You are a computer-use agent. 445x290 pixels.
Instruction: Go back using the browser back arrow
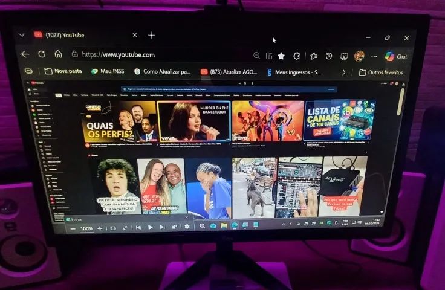25,54
